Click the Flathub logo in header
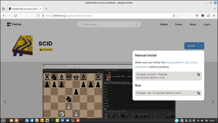The width and height of the screenshot is (218, 123). pyautogui.click(x=14, y=24)
